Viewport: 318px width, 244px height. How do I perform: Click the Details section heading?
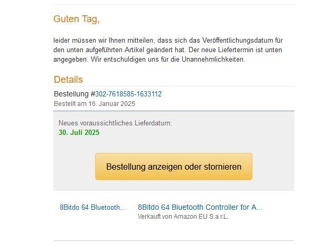click(68, 80)
